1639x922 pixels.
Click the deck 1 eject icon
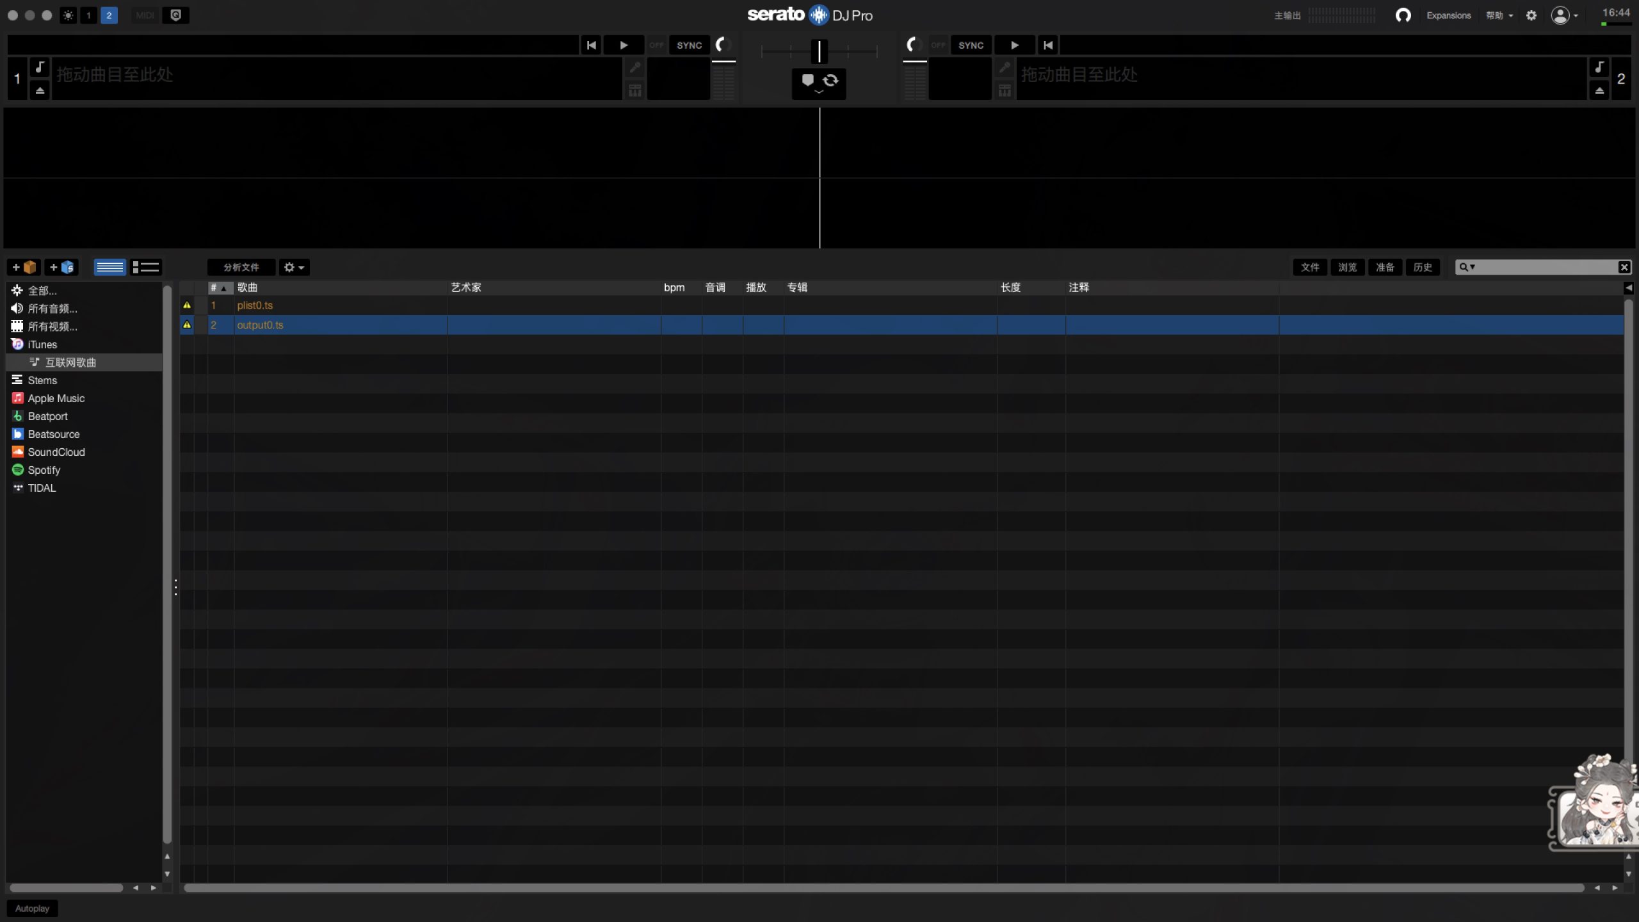coord(40,91)
